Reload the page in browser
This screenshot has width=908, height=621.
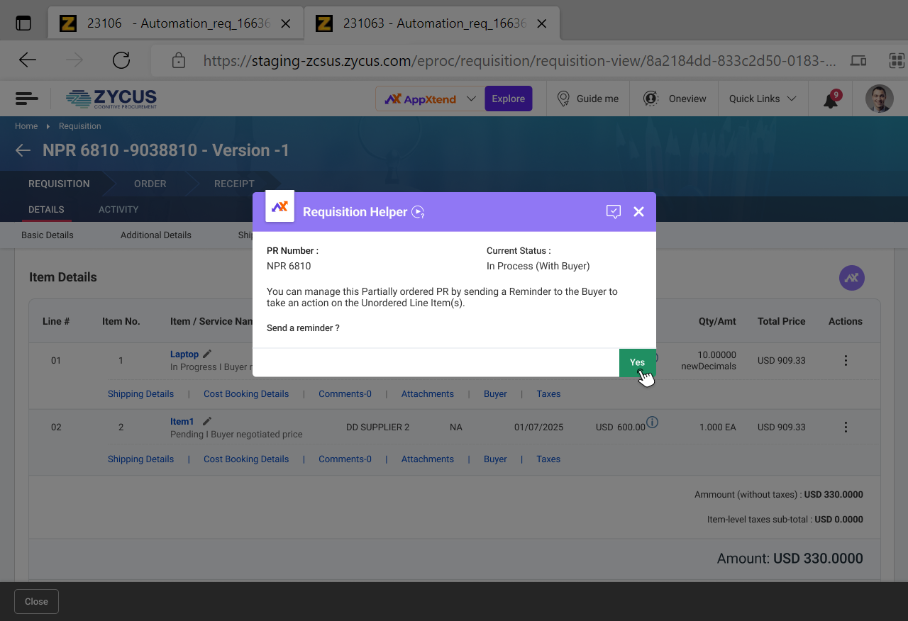pos(121,60)
